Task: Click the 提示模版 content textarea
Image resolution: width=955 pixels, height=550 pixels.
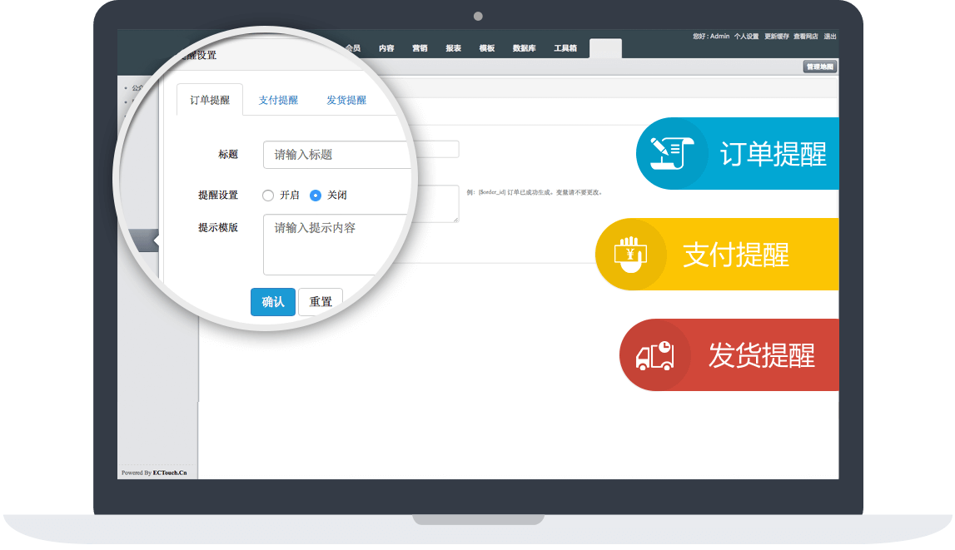Action: (337, 244)
